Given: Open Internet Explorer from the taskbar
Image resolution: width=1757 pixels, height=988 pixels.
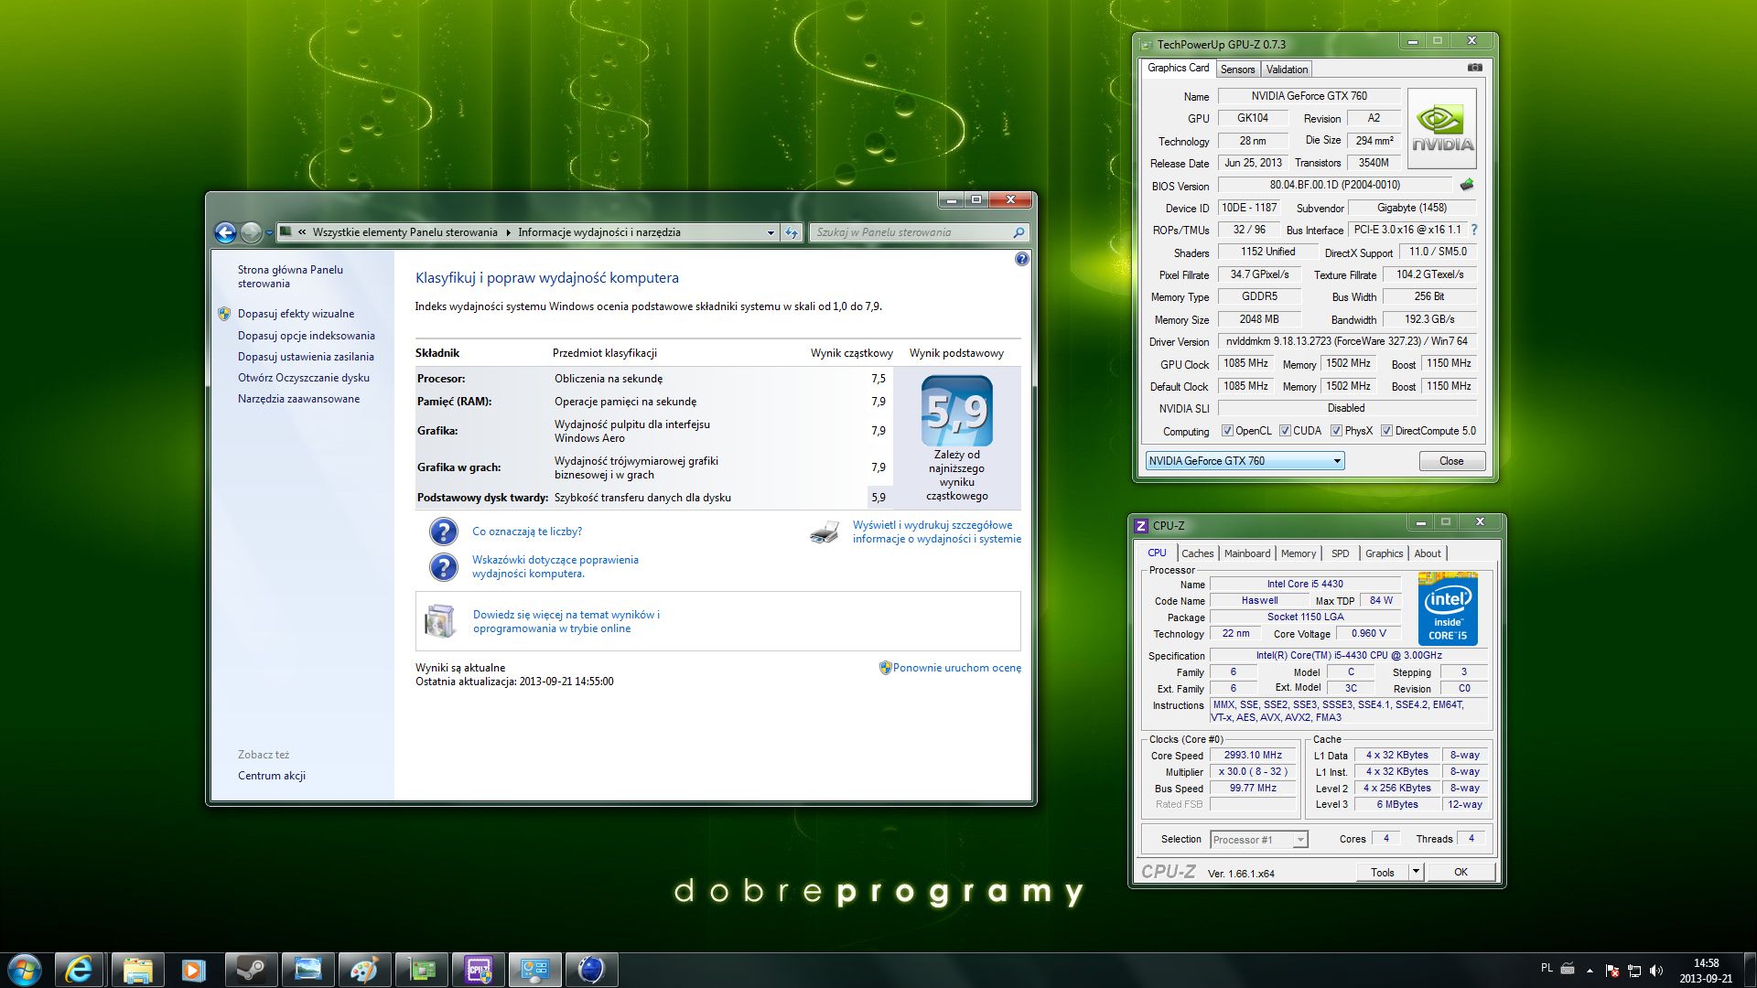Looking at the screenshot, I should pos(79,970).
